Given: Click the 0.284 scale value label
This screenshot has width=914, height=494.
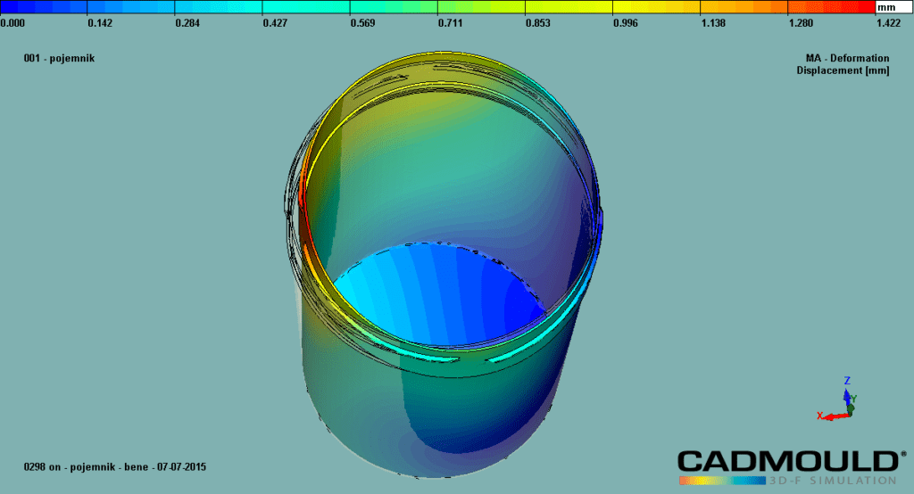Looking at the screenshot, I should [x=187, y=23].
